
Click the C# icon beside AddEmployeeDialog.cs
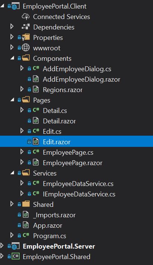36,69
